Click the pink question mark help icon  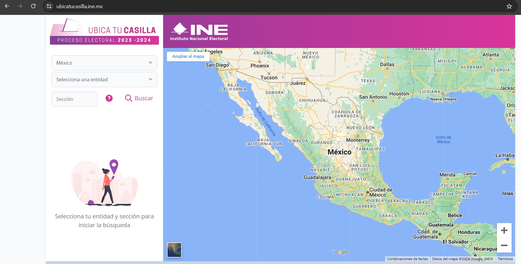pyautogui.click(x=109, y=98)
